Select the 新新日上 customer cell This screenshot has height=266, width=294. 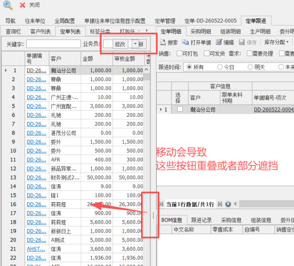coord(65,231)
